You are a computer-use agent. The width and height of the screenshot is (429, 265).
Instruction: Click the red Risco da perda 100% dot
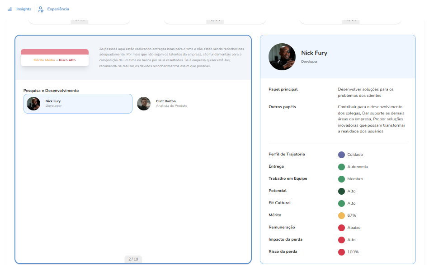click(x=341, y=252)
